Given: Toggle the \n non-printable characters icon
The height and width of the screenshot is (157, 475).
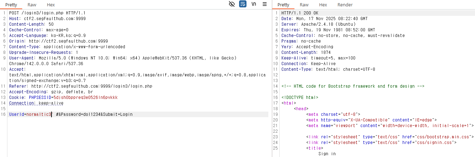Looking at the screenshot, I should (x=254, y=4).
